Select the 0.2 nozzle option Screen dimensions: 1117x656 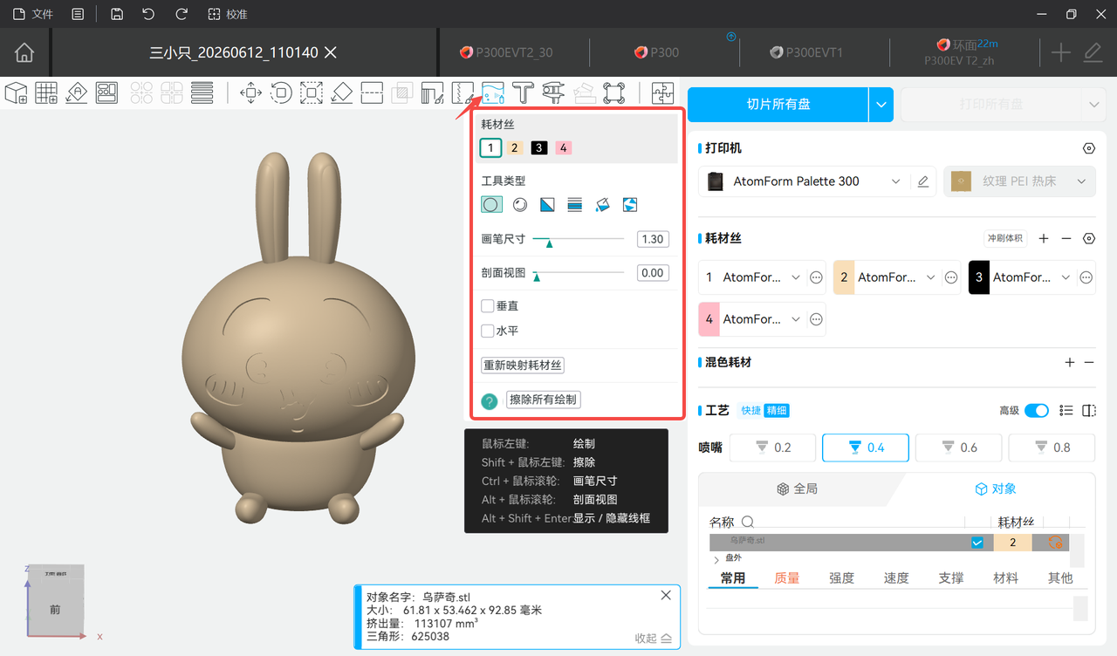click(x=773, y=448)
